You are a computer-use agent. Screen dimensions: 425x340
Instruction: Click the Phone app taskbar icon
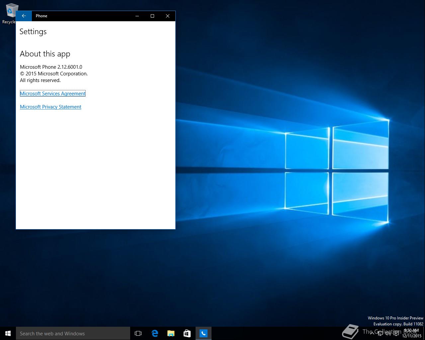coord(204,333)
